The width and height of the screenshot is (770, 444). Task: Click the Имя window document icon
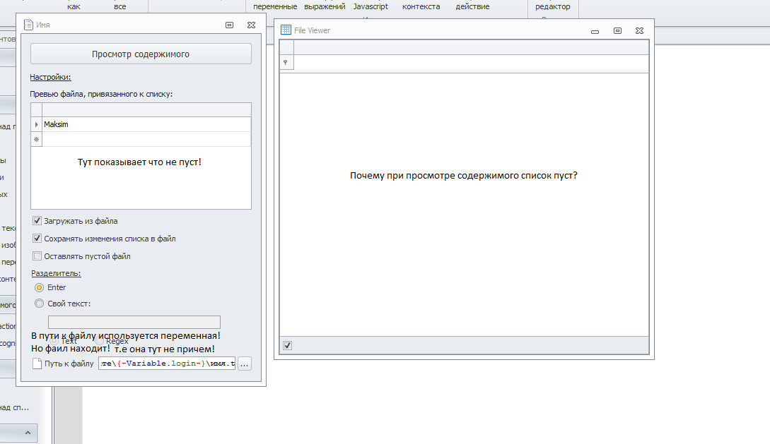(x=28, y=25)
